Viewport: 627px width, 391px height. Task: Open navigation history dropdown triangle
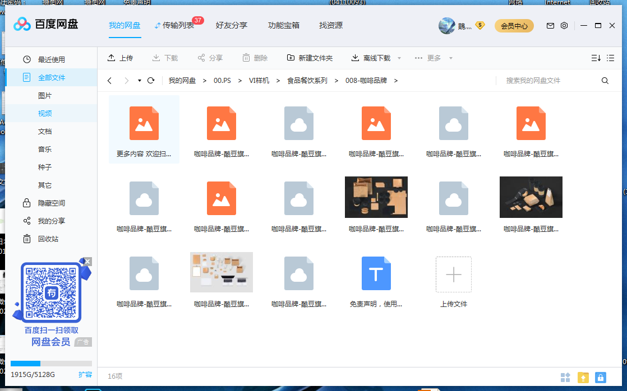(140, 81)
